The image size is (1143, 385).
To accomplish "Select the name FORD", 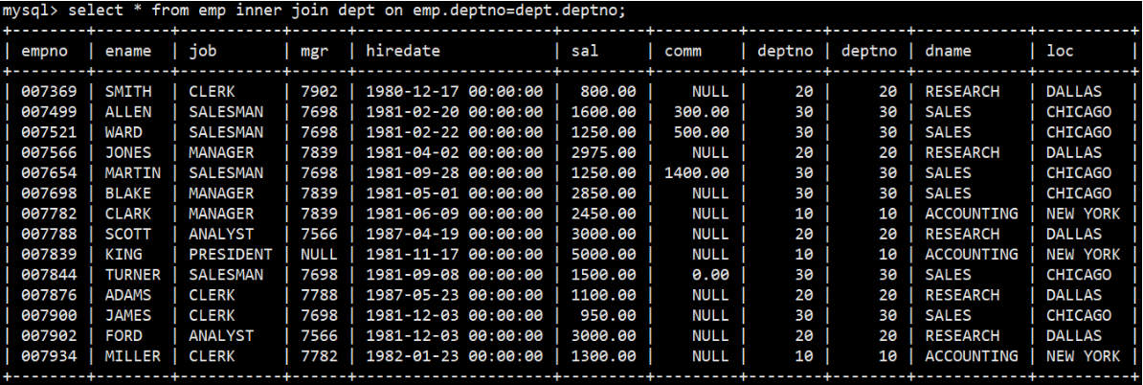I will 123,336.
